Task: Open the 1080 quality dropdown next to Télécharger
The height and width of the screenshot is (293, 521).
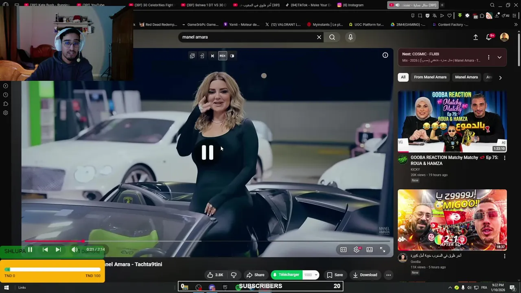Action: [311, 275]
